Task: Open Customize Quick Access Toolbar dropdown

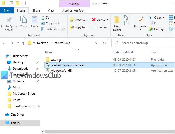Action: coord(22,4)
